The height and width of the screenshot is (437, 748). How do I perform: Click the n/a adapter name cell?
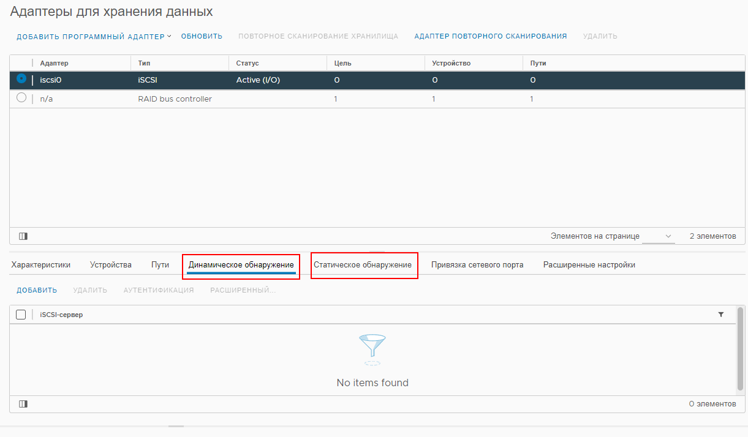point(46,99)
